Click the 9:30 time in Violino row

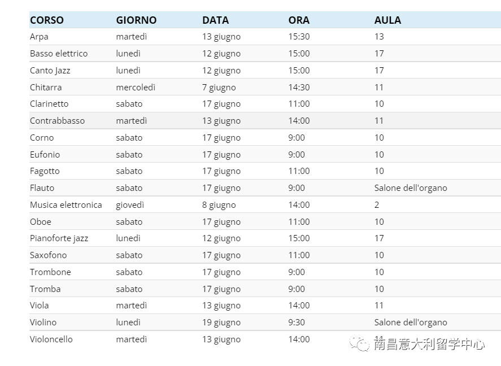(296, 323)
